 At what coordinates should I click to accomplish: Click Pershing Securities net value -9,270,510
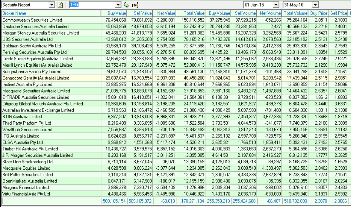(166, 52)
